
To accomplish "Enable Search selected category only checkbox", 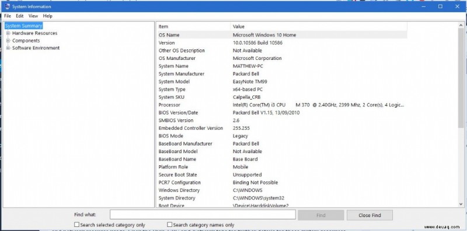I will click(77, 225).
